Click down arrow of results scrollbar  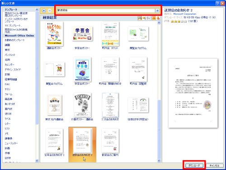tap(159, 161)
